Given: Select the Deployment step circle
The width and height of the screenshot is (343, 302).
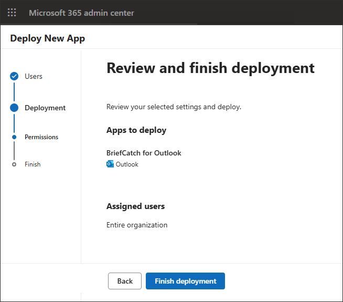Looking at the screenshot, I should point(14,108).
